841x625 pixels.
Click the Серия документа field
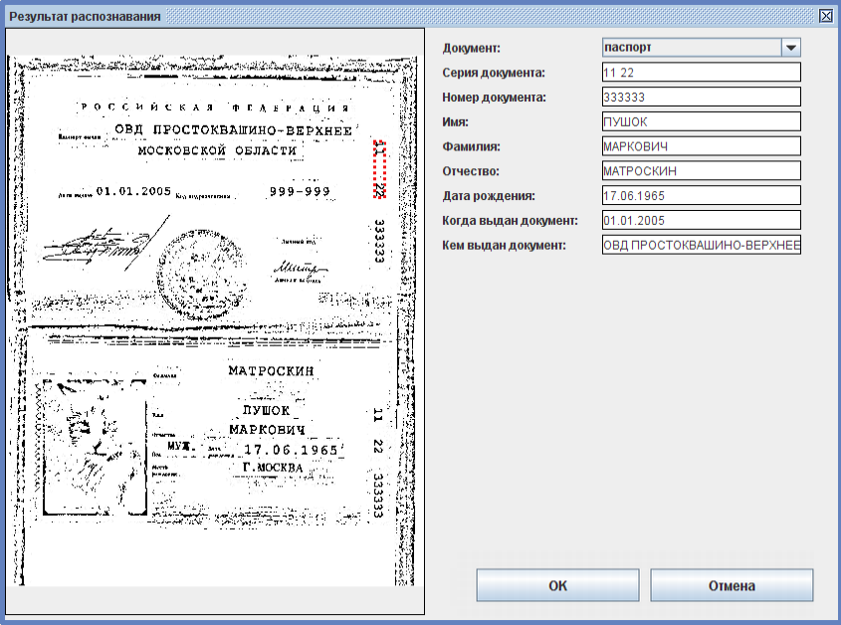click(x=701, y=73)
